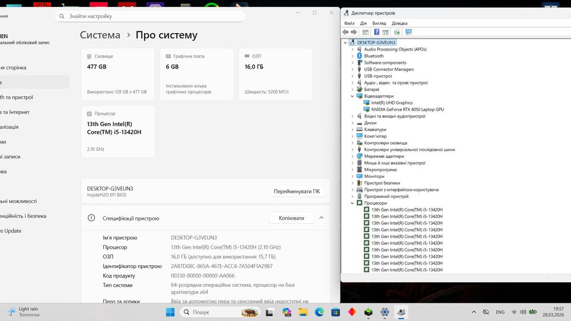Screen dimensions: 571x321
Task: Open Copilot from the taskbar
Action: click(287, 312)
